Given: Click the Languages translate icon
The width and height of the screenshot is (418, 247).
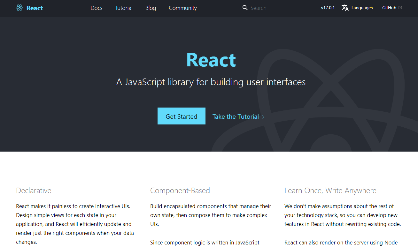Looking at the screenshot, I should pos(345,8).
